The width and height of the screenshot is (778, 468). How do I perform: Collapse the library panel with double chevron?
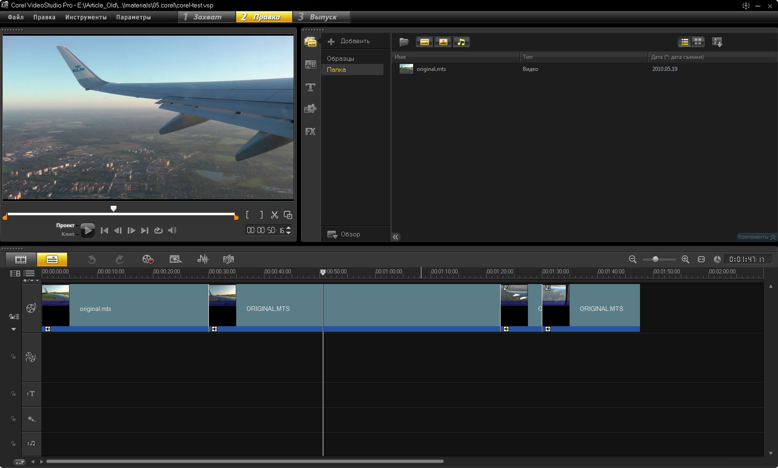[395, 237]
